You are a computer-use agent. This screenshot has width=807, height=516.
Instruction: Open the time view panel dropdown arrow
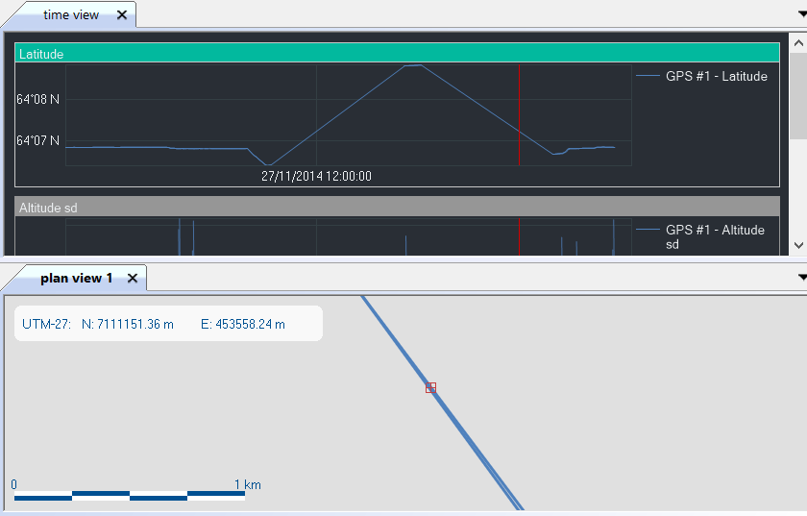pos(801,13)
